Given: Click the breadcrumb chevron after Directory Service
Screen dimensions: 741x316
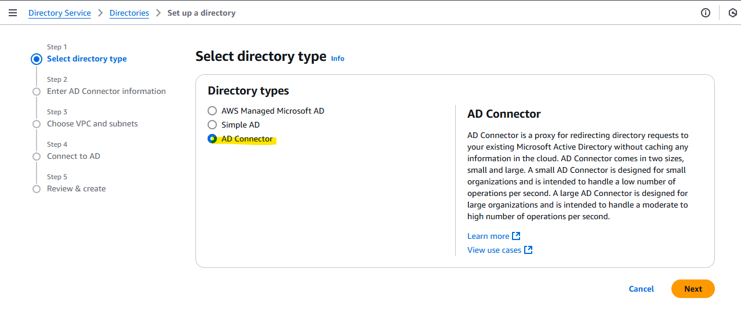Looking at the screenshot, I should click(x=100, y=13).
